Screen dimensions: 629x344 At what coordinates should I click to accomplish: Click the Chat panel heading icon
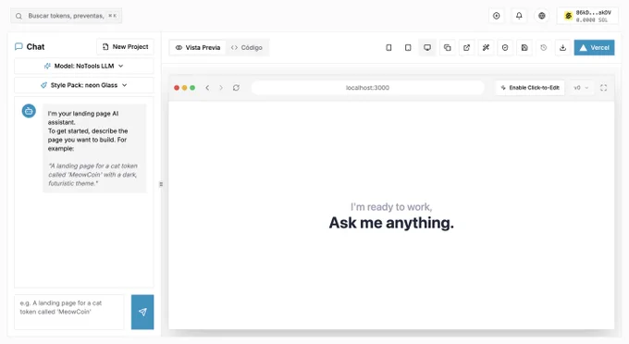(x=18, y=46)
